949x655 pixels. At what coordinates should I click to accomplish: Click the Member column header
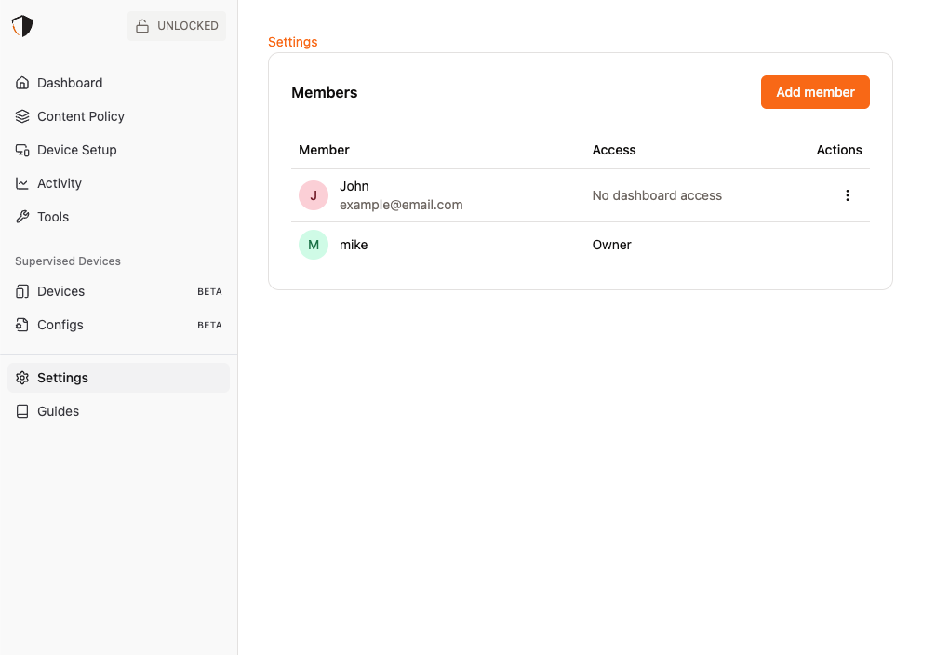click(324, 150)
